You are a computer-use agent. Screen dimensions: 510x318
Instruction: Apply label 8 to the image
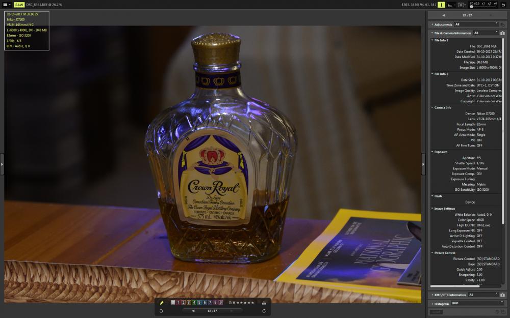click(x=215, y=302)
